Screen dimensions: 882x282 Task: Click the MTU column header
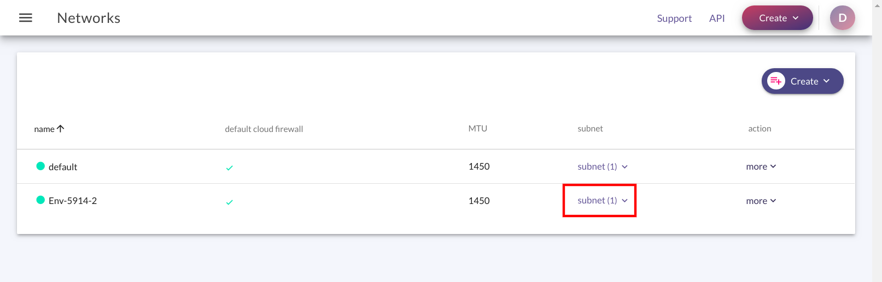477,129
